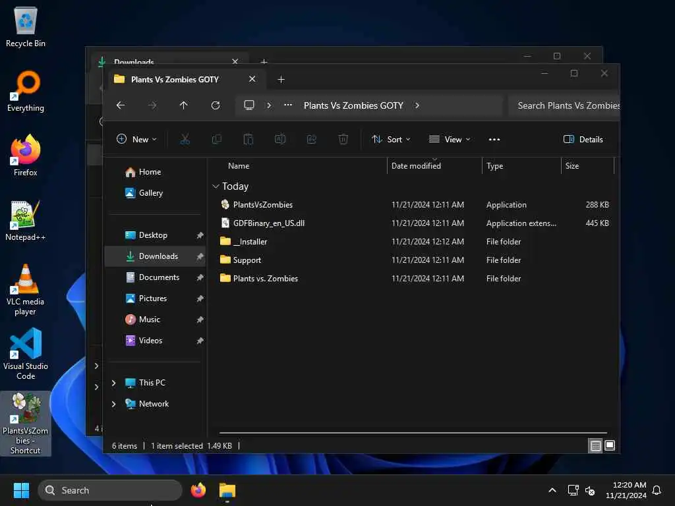Screen dimensions: 675x506
Task: Toggle the Details pane
Action: tap(583, 140)
